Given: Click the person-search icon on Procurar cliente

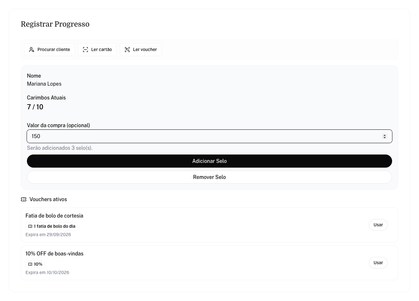Looking at the screenshot, I should tap(32, 50).
